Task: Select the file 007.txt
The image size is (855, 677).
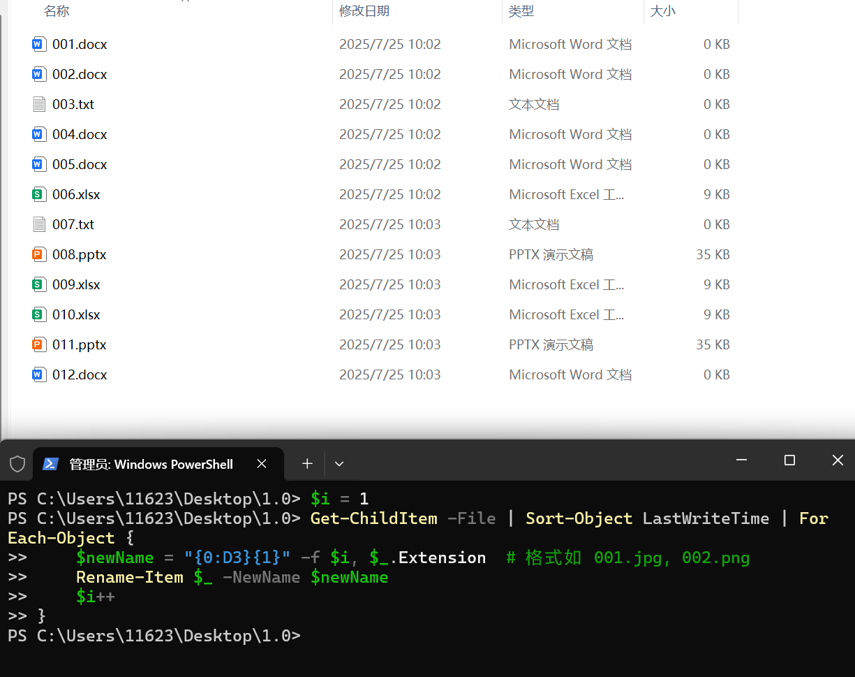Action: pyautogui.click(x=73, y=224)
